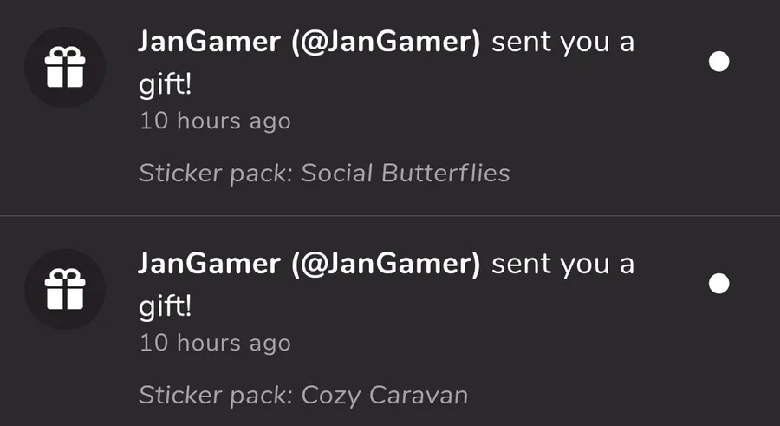Click the word "ago" in the first timestamp
Screen dimensions: 780x426
(270, 122)
